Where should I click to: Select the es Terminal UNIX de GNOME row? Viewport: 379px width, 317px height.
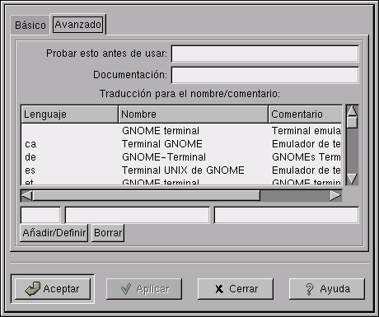(181, 170)
